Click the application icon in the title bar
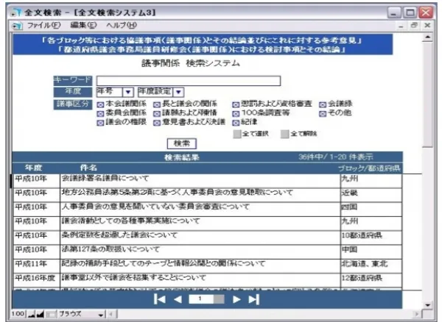442x322 pixels. tap(16, 12)
